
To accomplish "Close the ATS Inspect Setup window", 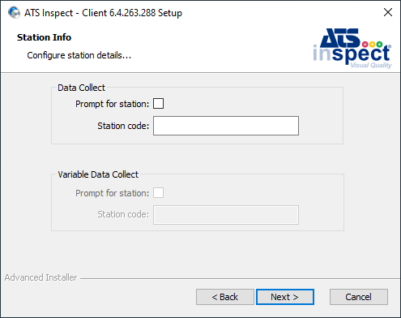I will pyautogui.click(x=388, y=12).
